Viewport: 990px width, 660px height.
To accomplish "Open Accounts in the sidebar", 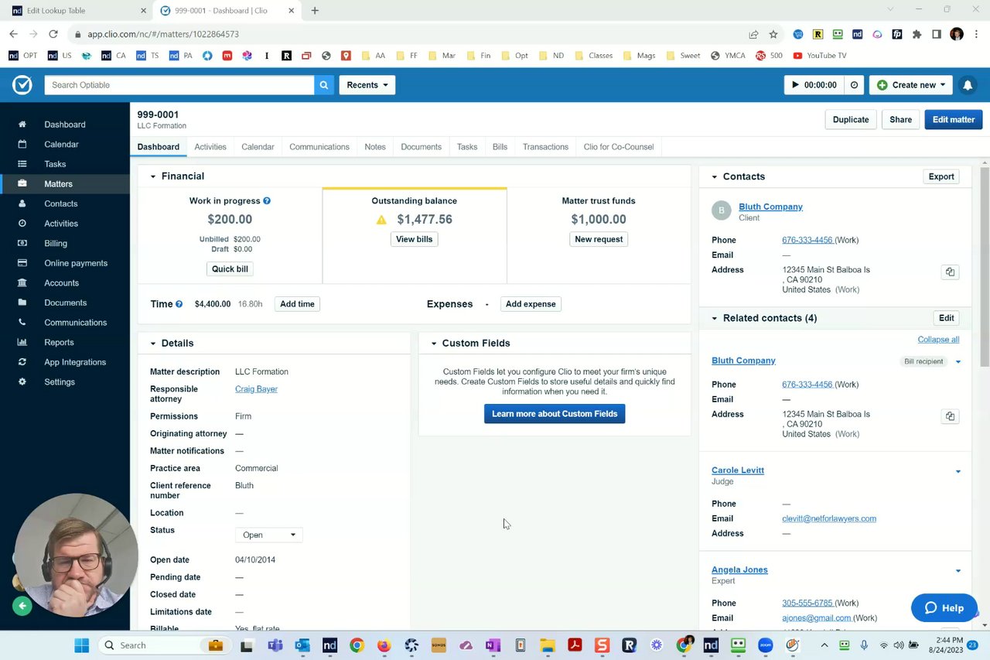I will pyautogui.click(x=65, y=283).
